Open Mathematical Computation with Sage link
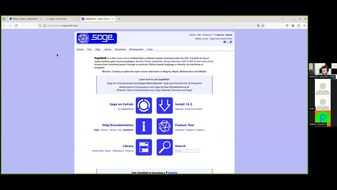337x190 pixels. [140, 87]
